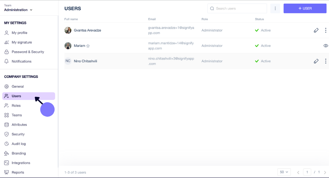Click the + USER button
This screenshot has height=178, width=329.
(305, 8)
